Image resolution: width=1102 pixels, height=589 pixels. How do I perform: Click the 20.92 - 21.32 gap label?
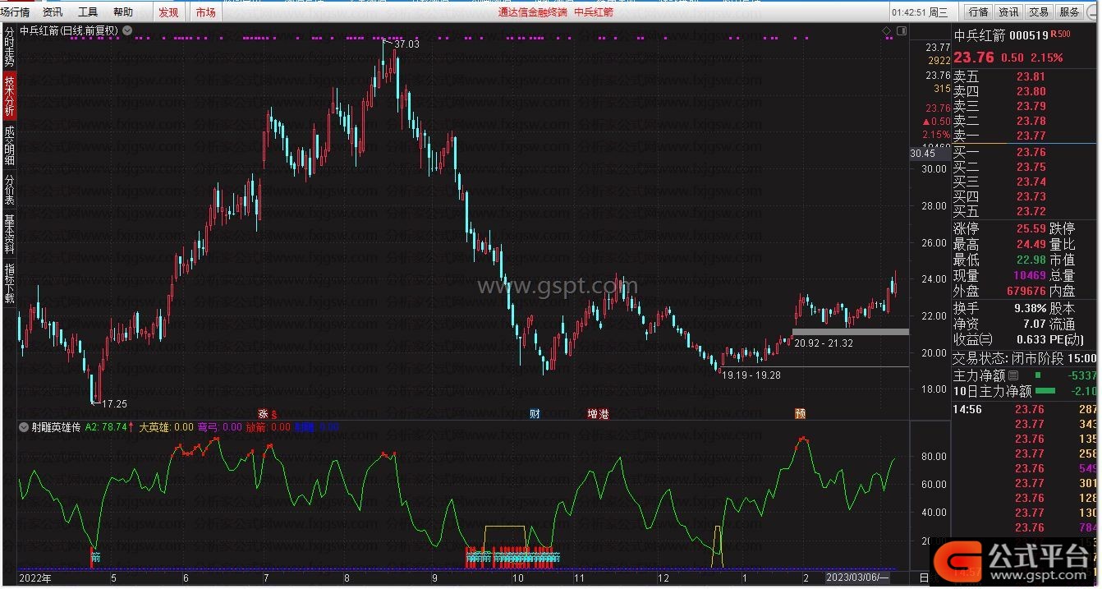pos(824,343)
